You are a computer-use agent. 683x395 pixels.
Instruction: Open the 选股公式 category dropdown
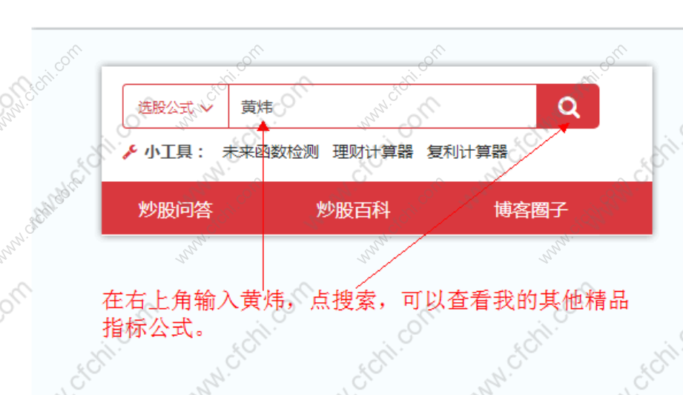(176, 107)
